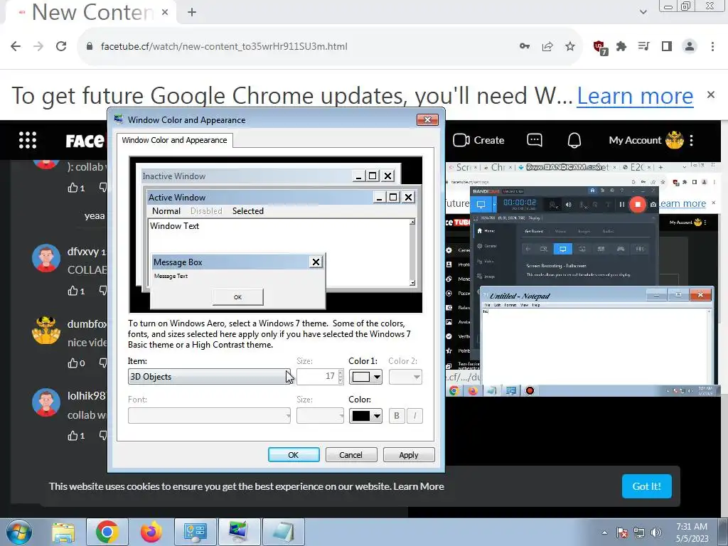This screenshot has width=728, height=546.
Task: Open the taskbar clock showing 7:31 AM
Action: (692, 532)
